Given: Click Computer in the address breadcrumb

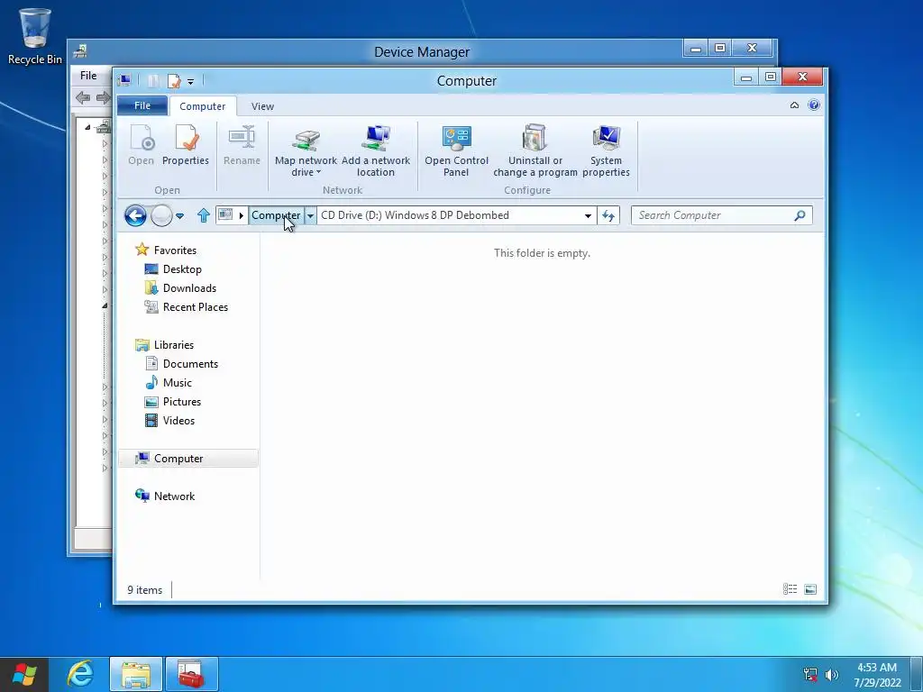Looking at the screenshot, I should click(276, 215).
